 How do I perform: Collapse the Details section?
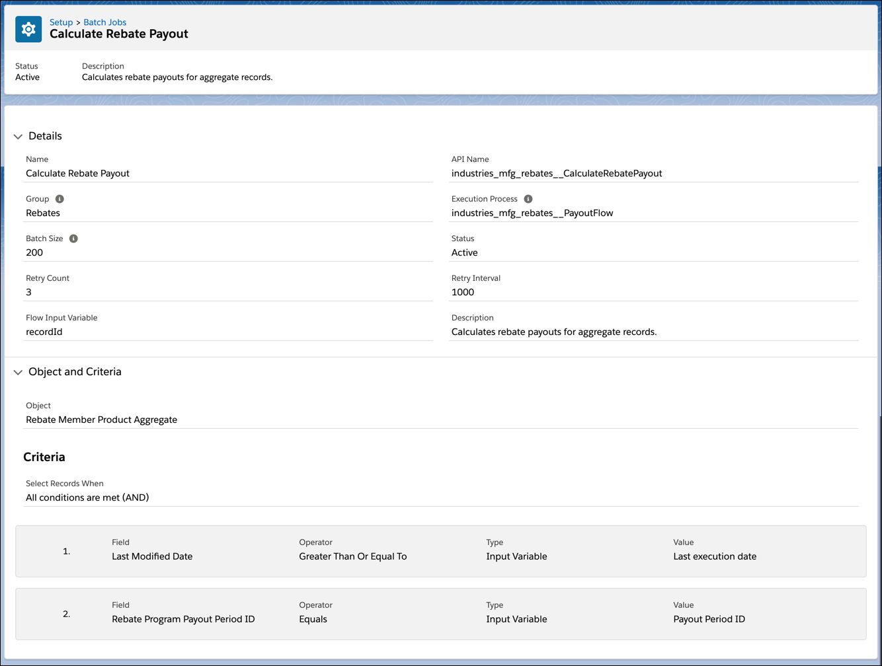[19, 136]
